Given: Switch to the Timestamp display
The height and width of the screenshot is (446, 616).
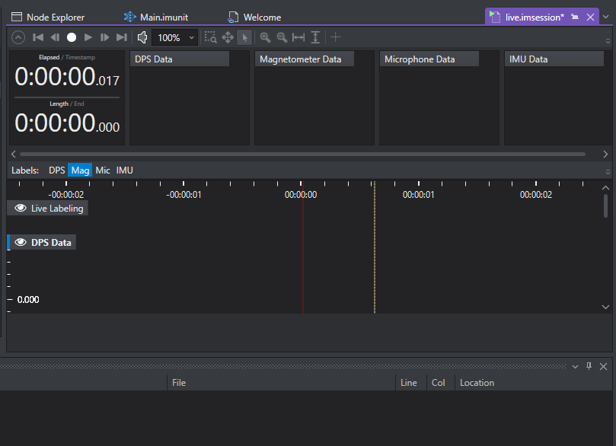Looking at the screenshot, I should 80,57.
